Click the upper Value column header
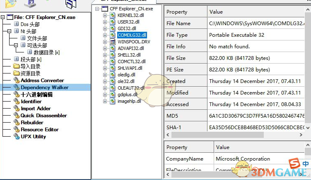Screen dimensions: 311x180 [256, 12]
